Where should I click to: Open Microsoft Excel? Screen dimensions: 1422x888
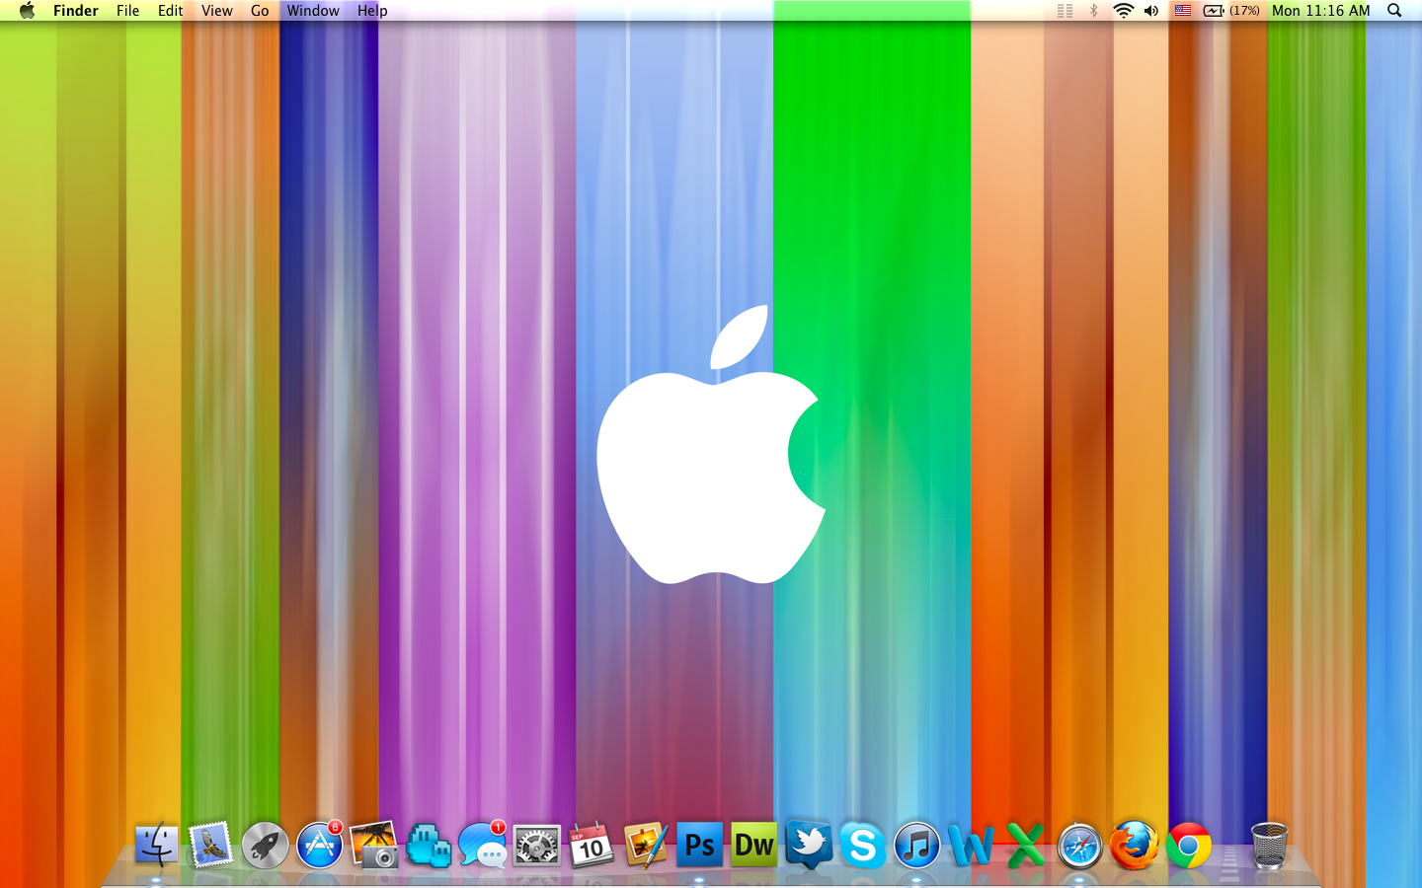(x=1025, y=846)
